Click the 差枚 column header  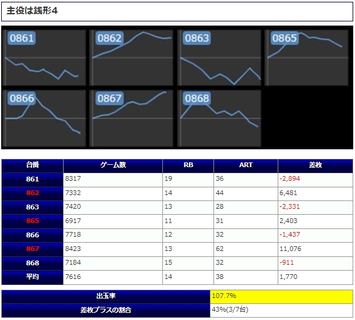click(315, 166)
